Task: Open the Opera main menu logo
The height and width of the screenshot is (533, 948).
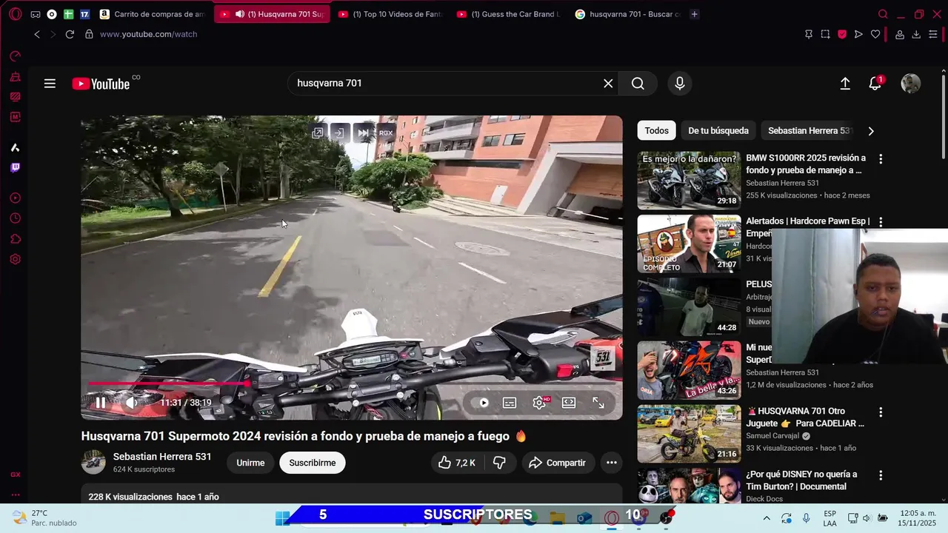Action: pyautogui.click(x=15, y=14)
